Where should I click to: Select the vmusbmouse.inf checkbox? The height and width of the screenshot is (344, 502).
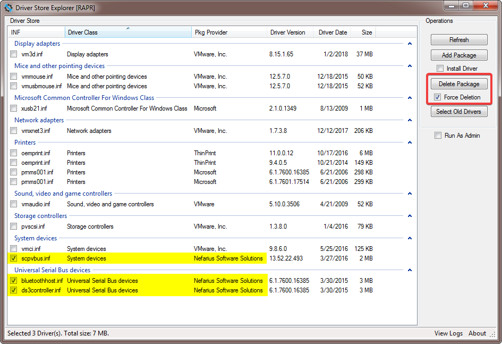pyautogui.click(x=13, y=86)
